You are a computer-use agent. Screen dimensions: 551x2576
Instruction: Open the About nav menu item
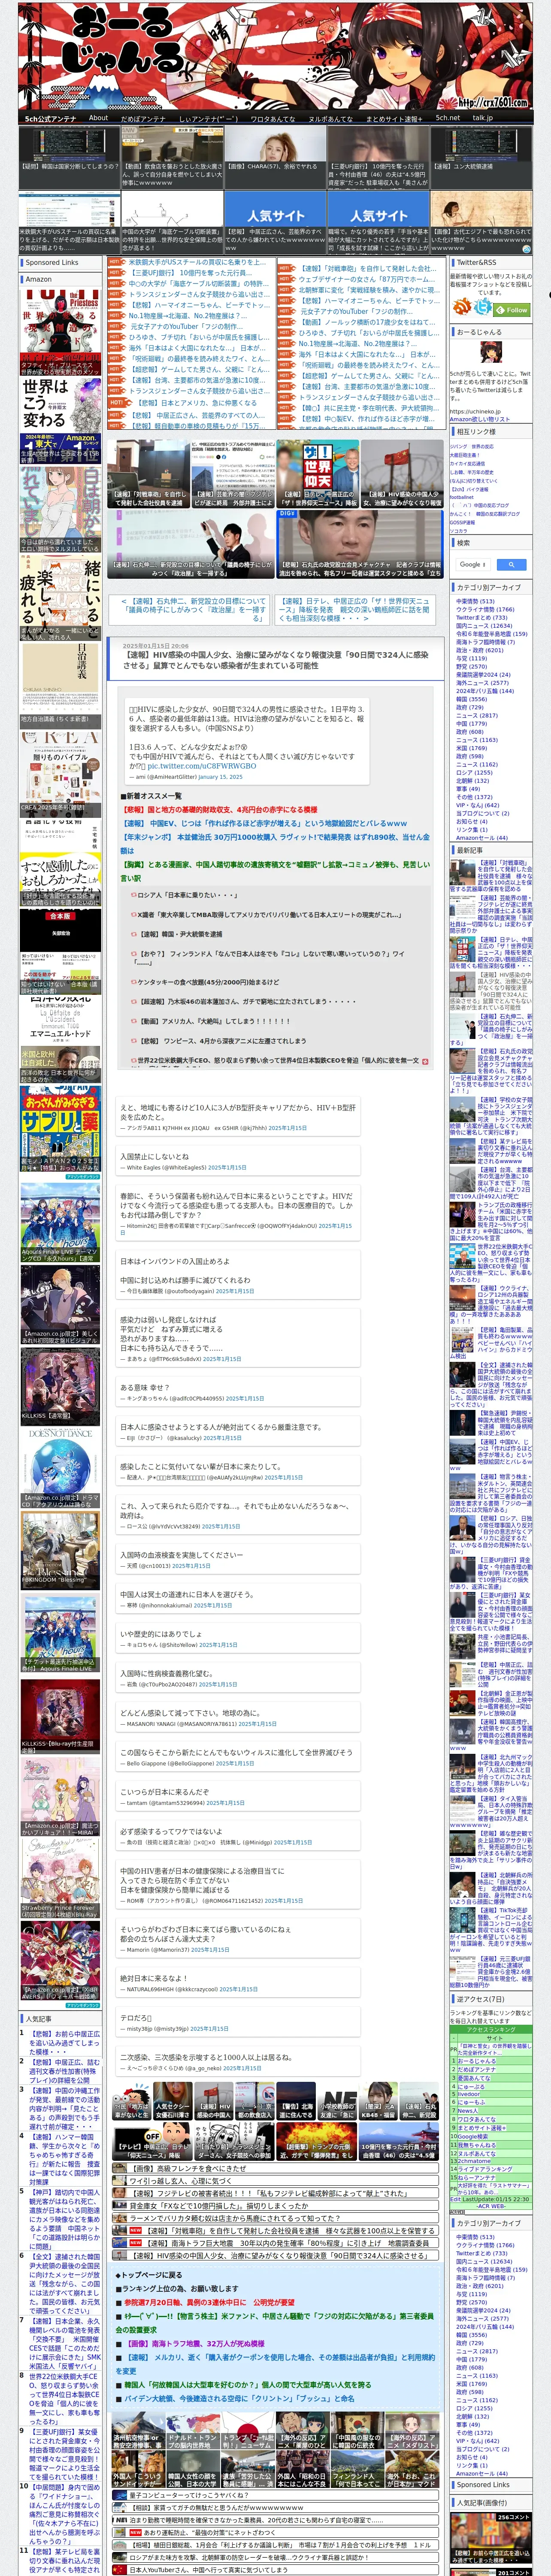pos(98,118)
